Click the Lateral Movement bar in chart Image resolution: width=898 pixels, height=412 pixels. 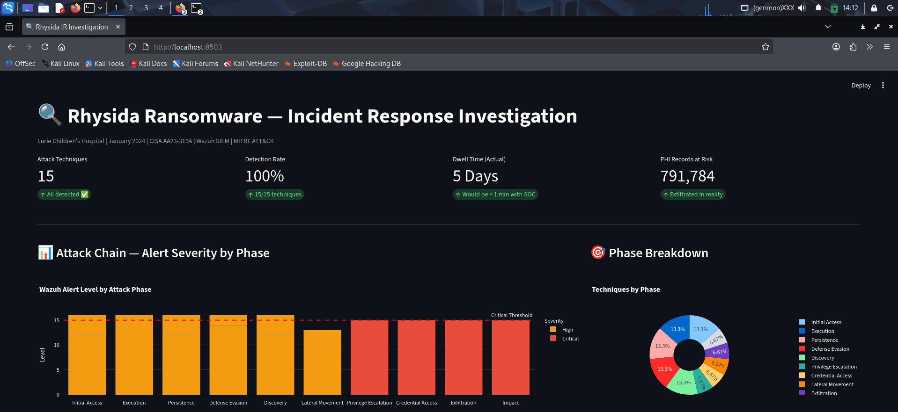click(x=322, y=362)
